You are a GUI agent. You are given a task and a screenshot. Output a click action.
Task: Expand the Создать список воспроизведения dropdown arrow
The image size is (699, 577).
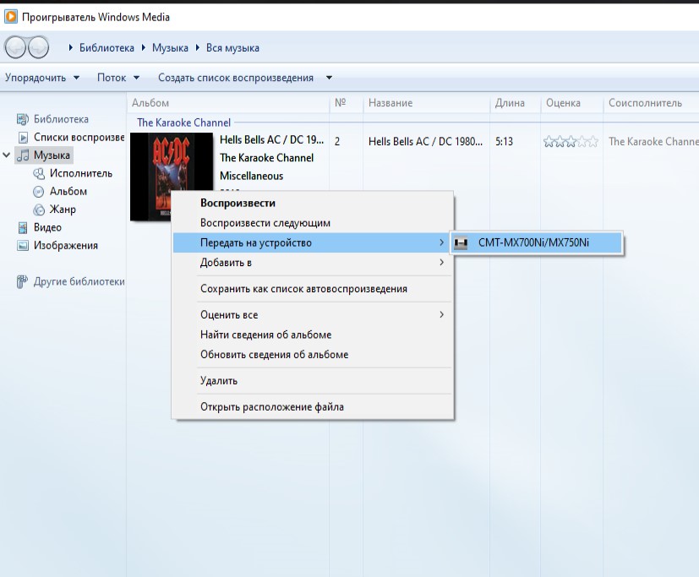[330, 78]
